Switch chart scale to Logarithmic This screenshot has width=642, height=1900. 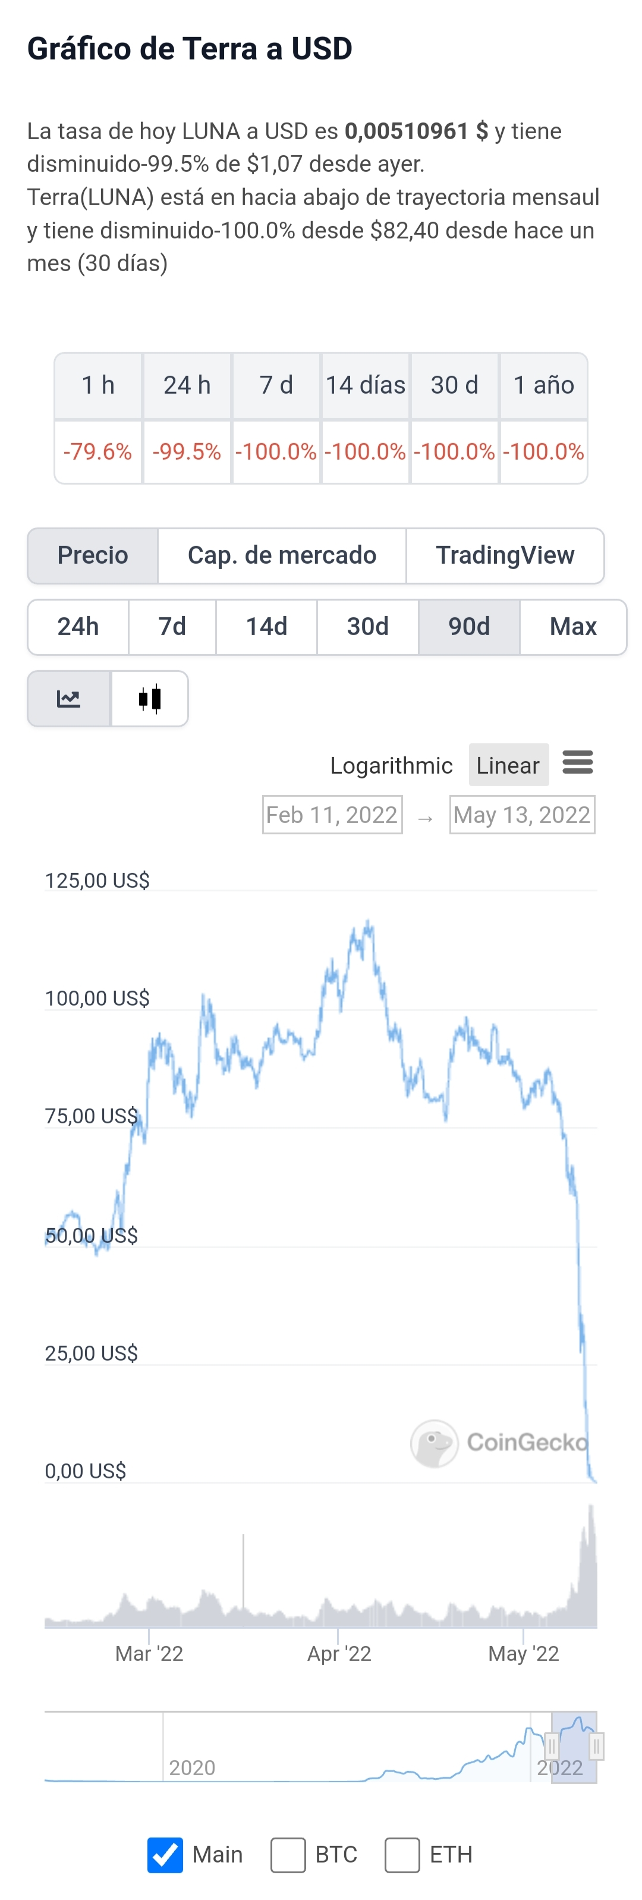391,765
